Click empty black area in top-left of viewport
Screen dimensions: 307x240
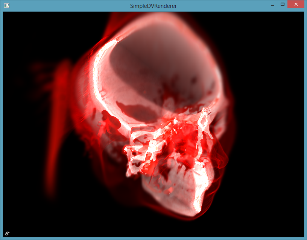click(x=30, y=30)
